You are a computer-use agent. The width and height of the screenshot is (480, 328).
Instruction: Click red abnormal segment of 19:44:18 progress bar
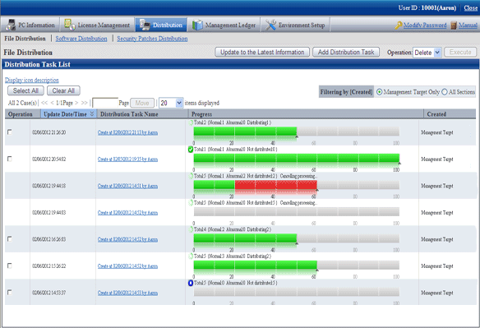(276, 185)
